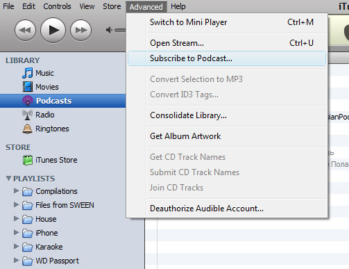Select WD Passport playlist name
Viewport: 349px width, 269px height.
click(x=57, y=261)
